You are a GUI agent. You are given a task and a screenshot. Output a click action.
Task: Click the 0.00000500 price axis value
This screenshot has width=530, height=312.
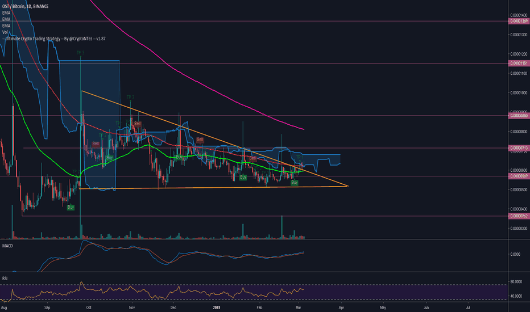click(519, 190)
